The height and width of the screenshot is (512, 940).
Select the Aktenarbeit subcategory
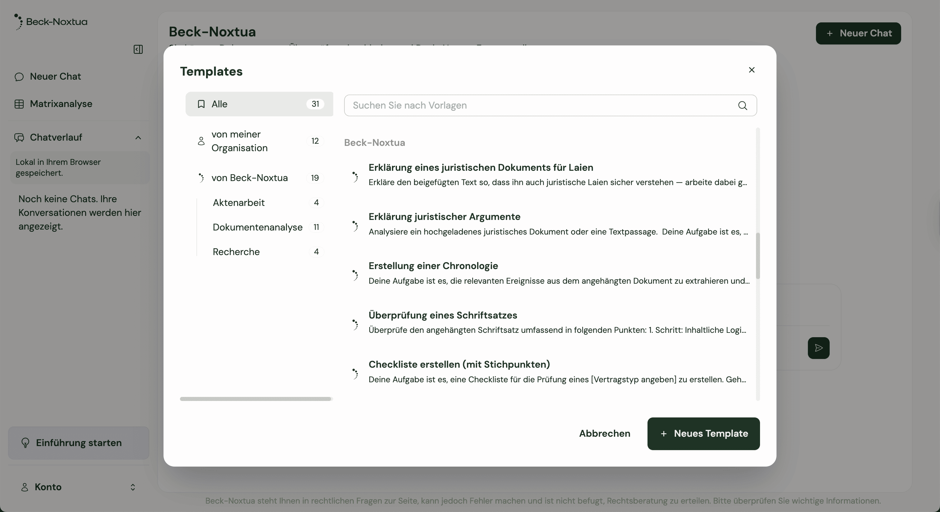[239, 203]
